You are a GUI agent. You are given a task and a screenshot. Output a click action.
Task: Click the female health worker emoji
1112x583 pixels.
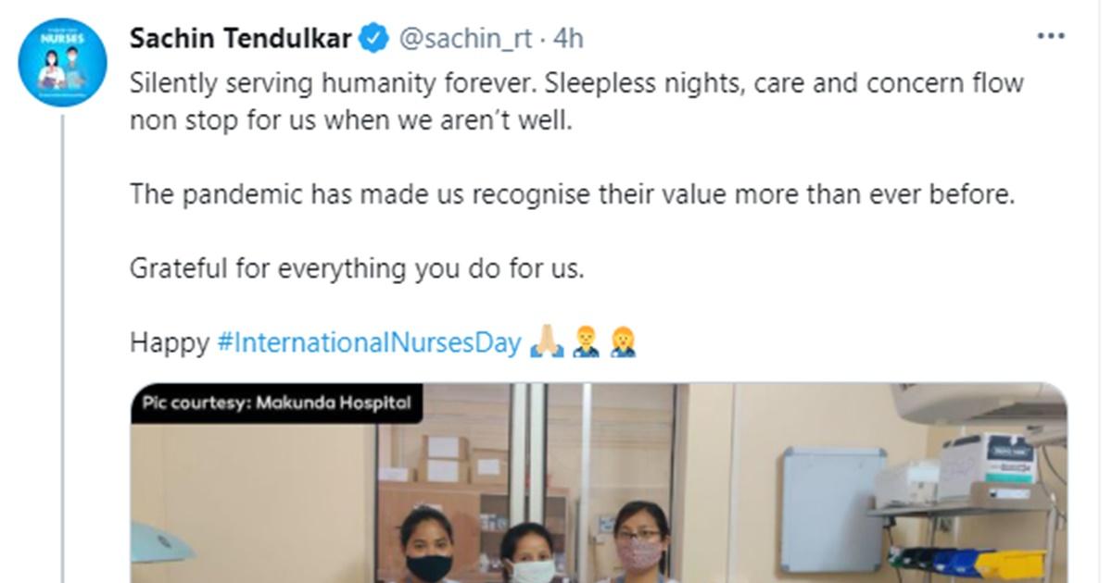(623, 344)
